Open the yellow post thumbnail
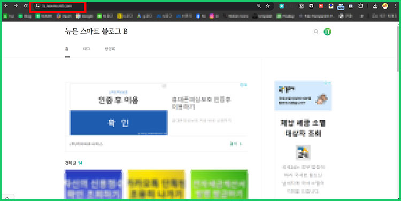401x201 pixels. pyautogui.click(x=156, y=184)
